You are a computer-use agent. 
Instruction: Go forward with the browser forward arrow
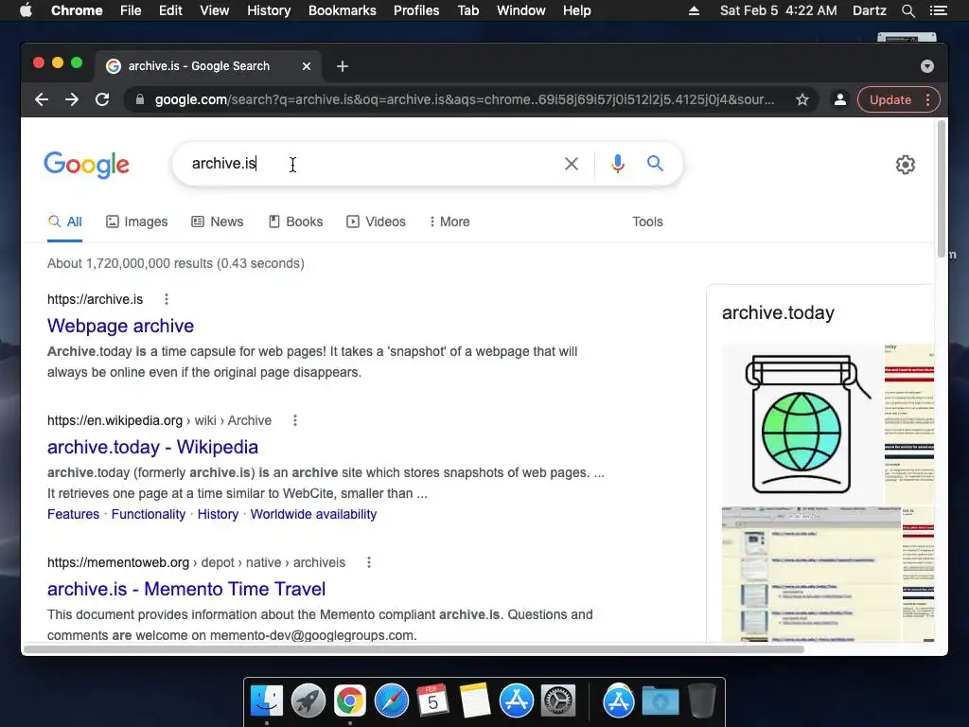tap(72, 99)
